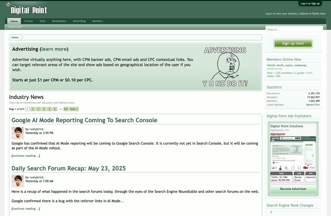Click the Next > pagination button

click(74, 109)
